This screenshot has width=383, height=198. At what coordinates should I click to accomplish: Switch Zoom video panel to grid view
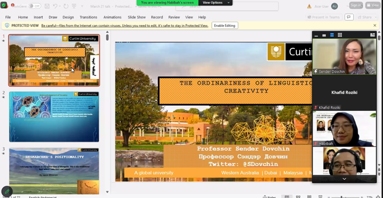point(340,35)
